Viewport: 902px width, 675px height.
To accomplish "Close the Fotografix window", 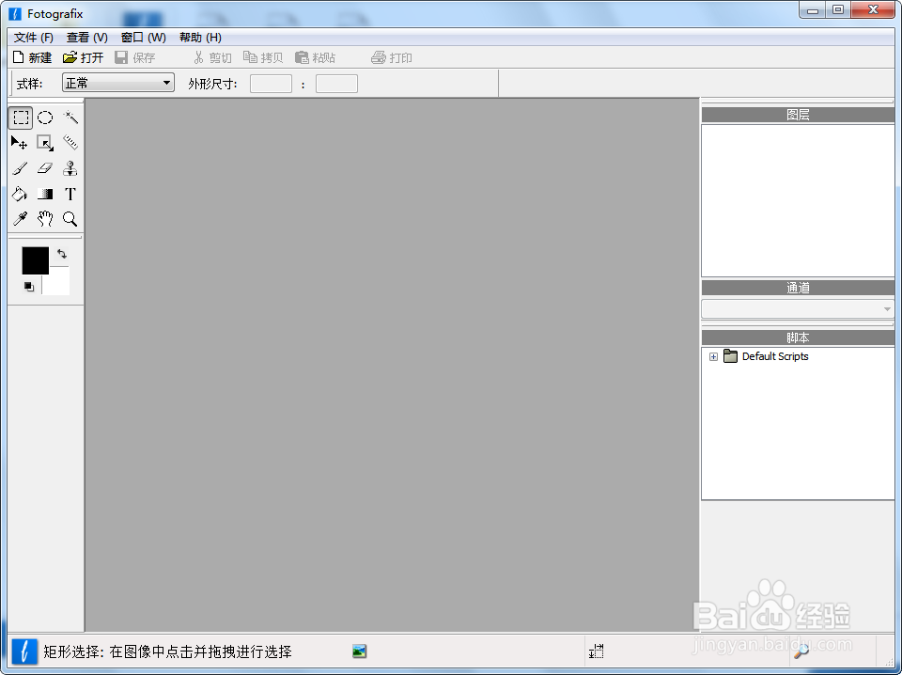I will pos(873,9).
